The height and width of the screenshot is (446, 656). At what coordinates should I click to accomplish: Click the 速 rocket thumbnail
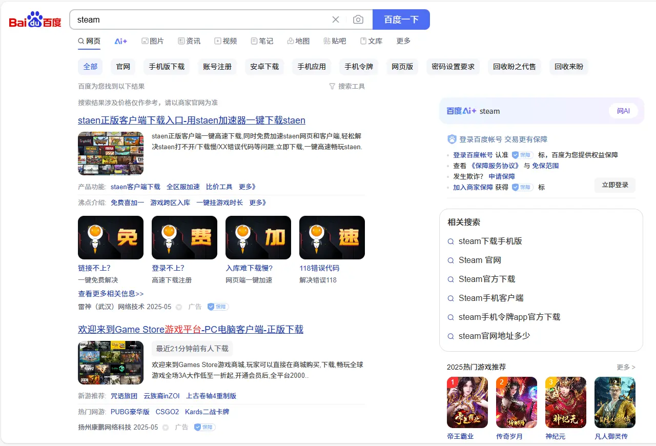[332, 237]
